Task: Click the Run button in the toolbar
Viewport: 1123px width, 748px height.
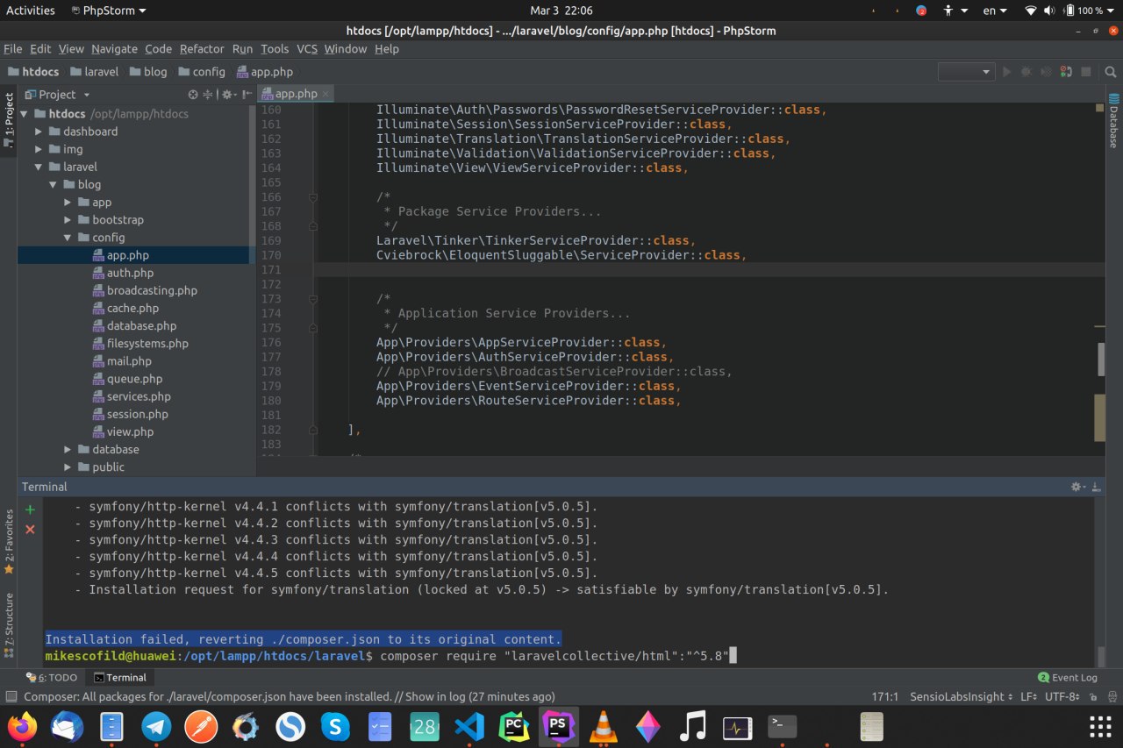Action: tap(1006, 72)
